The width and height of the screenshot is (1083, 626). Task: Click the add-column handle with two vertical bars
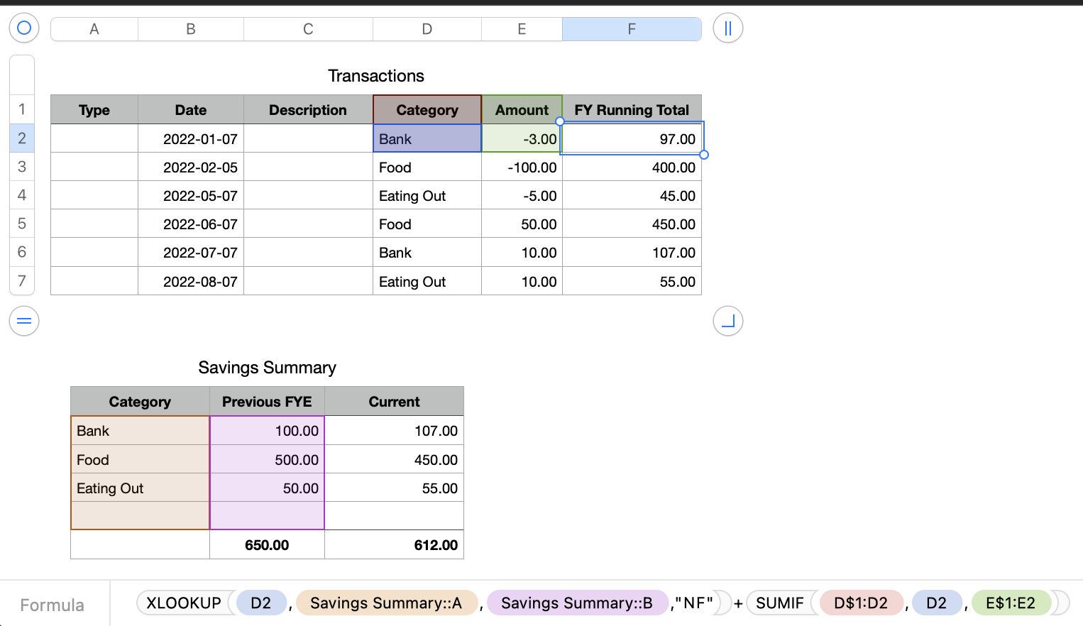[x=728, y=28]
